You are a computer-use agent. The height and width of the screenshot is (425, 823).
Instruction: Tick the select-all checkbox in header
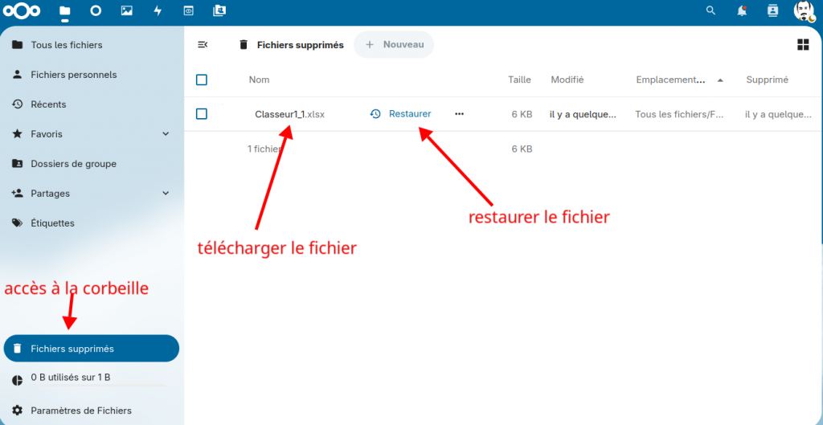(x=202, y=80)
